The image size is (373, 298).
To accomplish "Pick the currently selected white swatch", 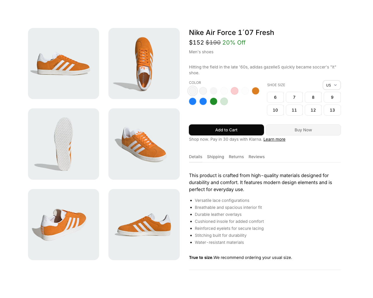I will (x=192, y=91).
